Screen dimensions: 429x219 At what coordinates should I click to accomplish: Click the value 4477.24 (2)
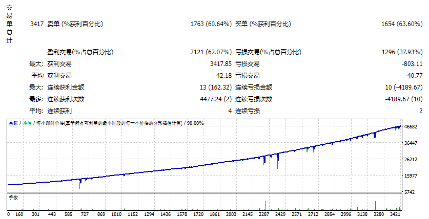[x=216, y=99]
